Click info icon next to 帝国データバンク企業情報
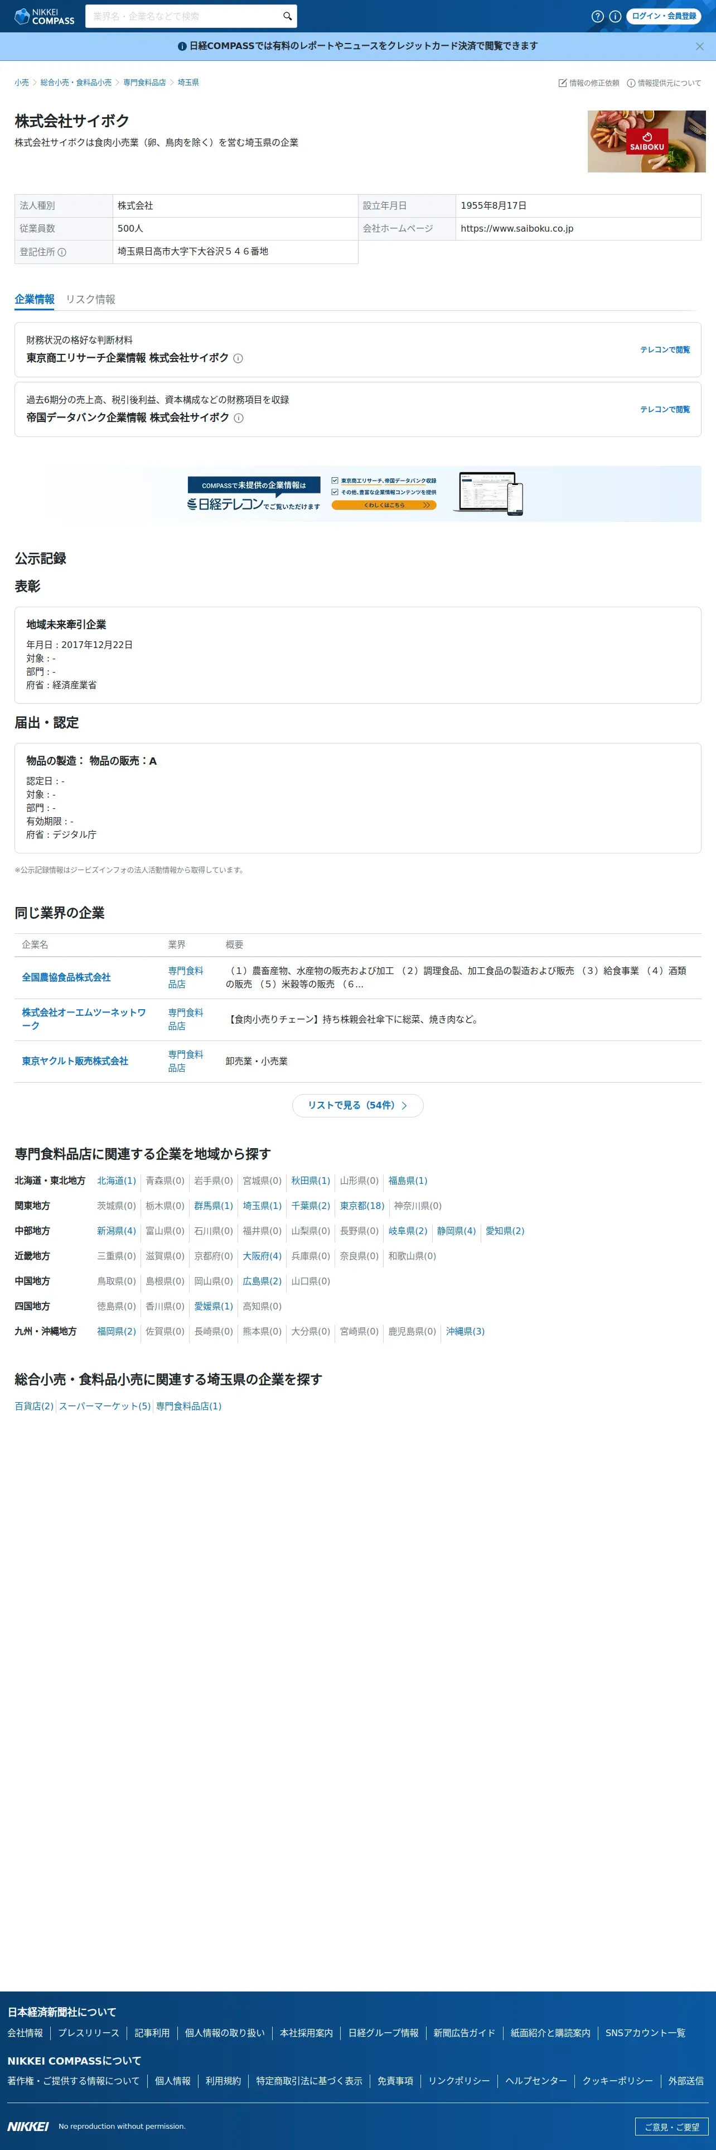Image resolution: width=716 pixels, height=2150 pixels. click(239, 418)
